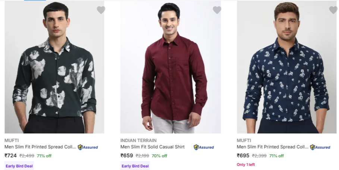Select the ₹659 price

127,155
